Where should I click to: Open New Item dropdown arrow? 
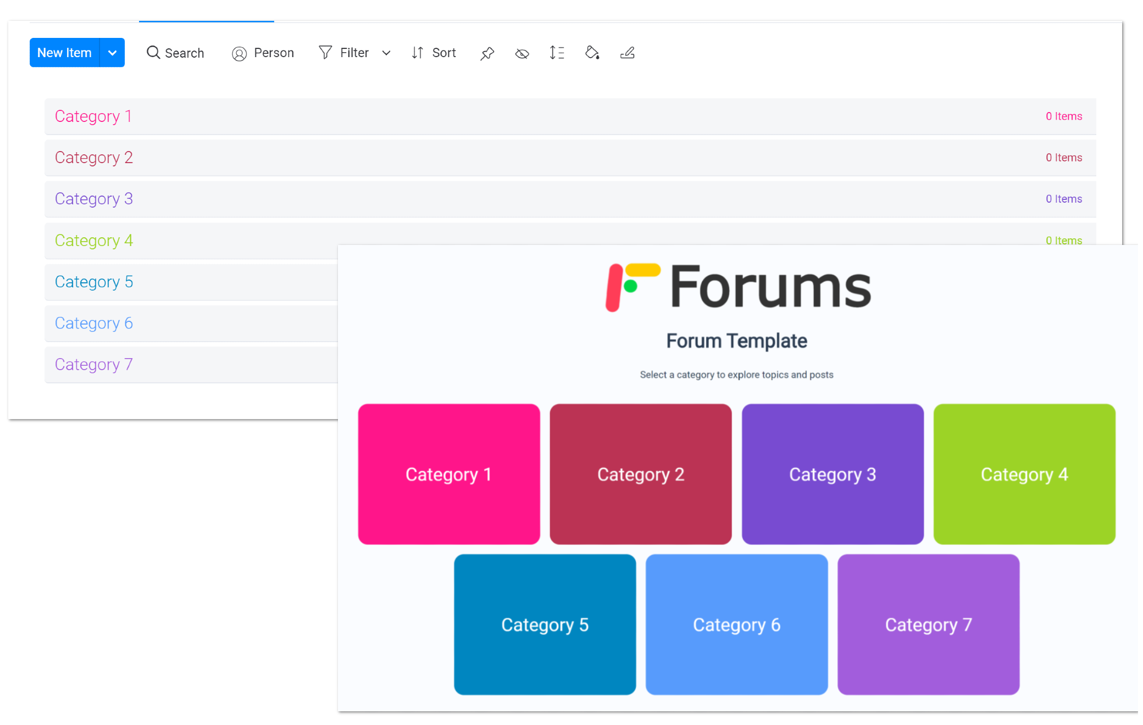(x=112, y=53)
